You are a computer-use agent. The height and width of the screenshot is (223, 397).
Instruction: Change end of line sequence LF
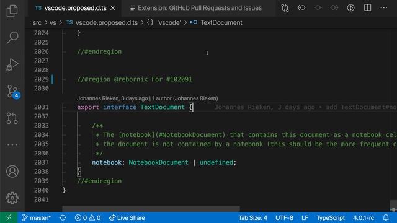(305, 217)
